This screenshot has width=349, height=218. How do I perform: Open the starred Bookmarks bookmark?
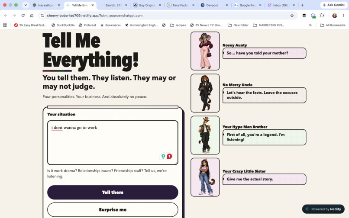[x=110, y=25]
